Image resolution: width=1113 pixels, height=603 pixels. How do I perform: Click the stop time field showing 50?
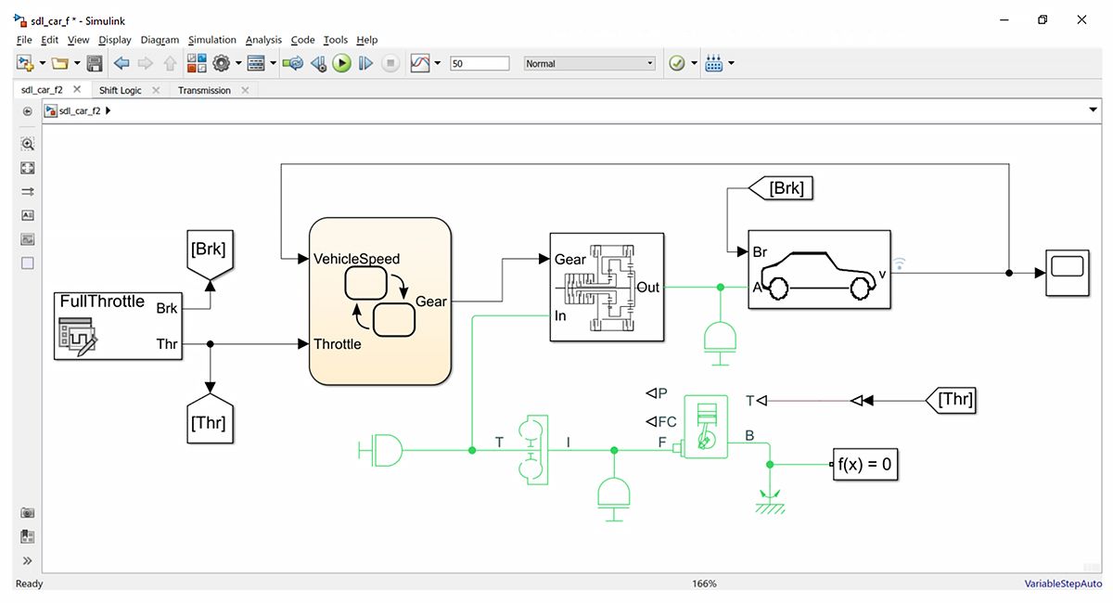[478, 63]
